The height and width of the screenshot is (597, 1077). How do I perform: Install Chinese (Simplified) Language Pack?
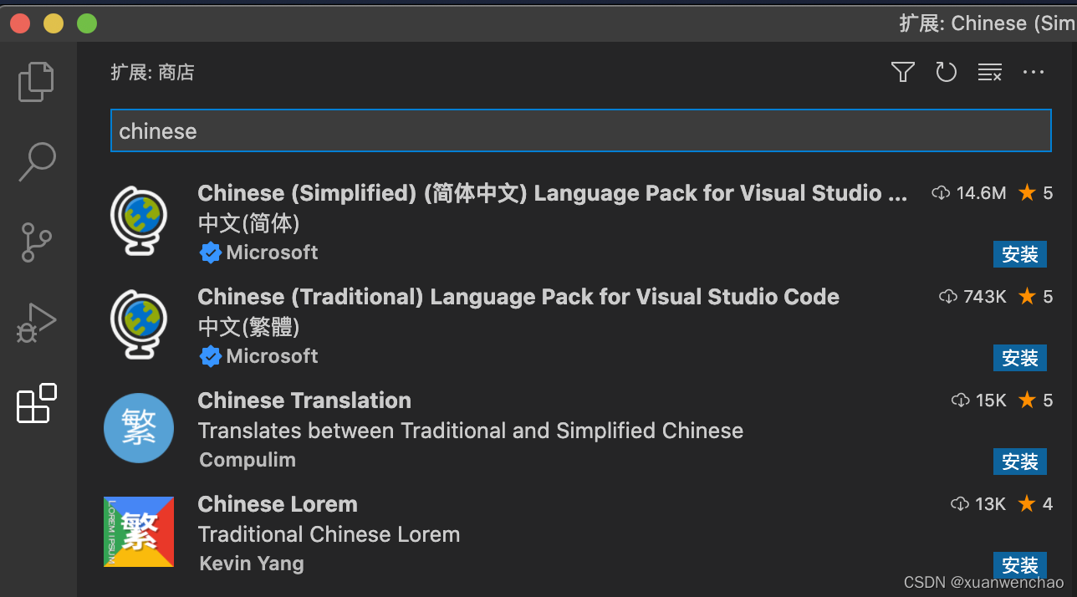click(x=1020, y=254)
